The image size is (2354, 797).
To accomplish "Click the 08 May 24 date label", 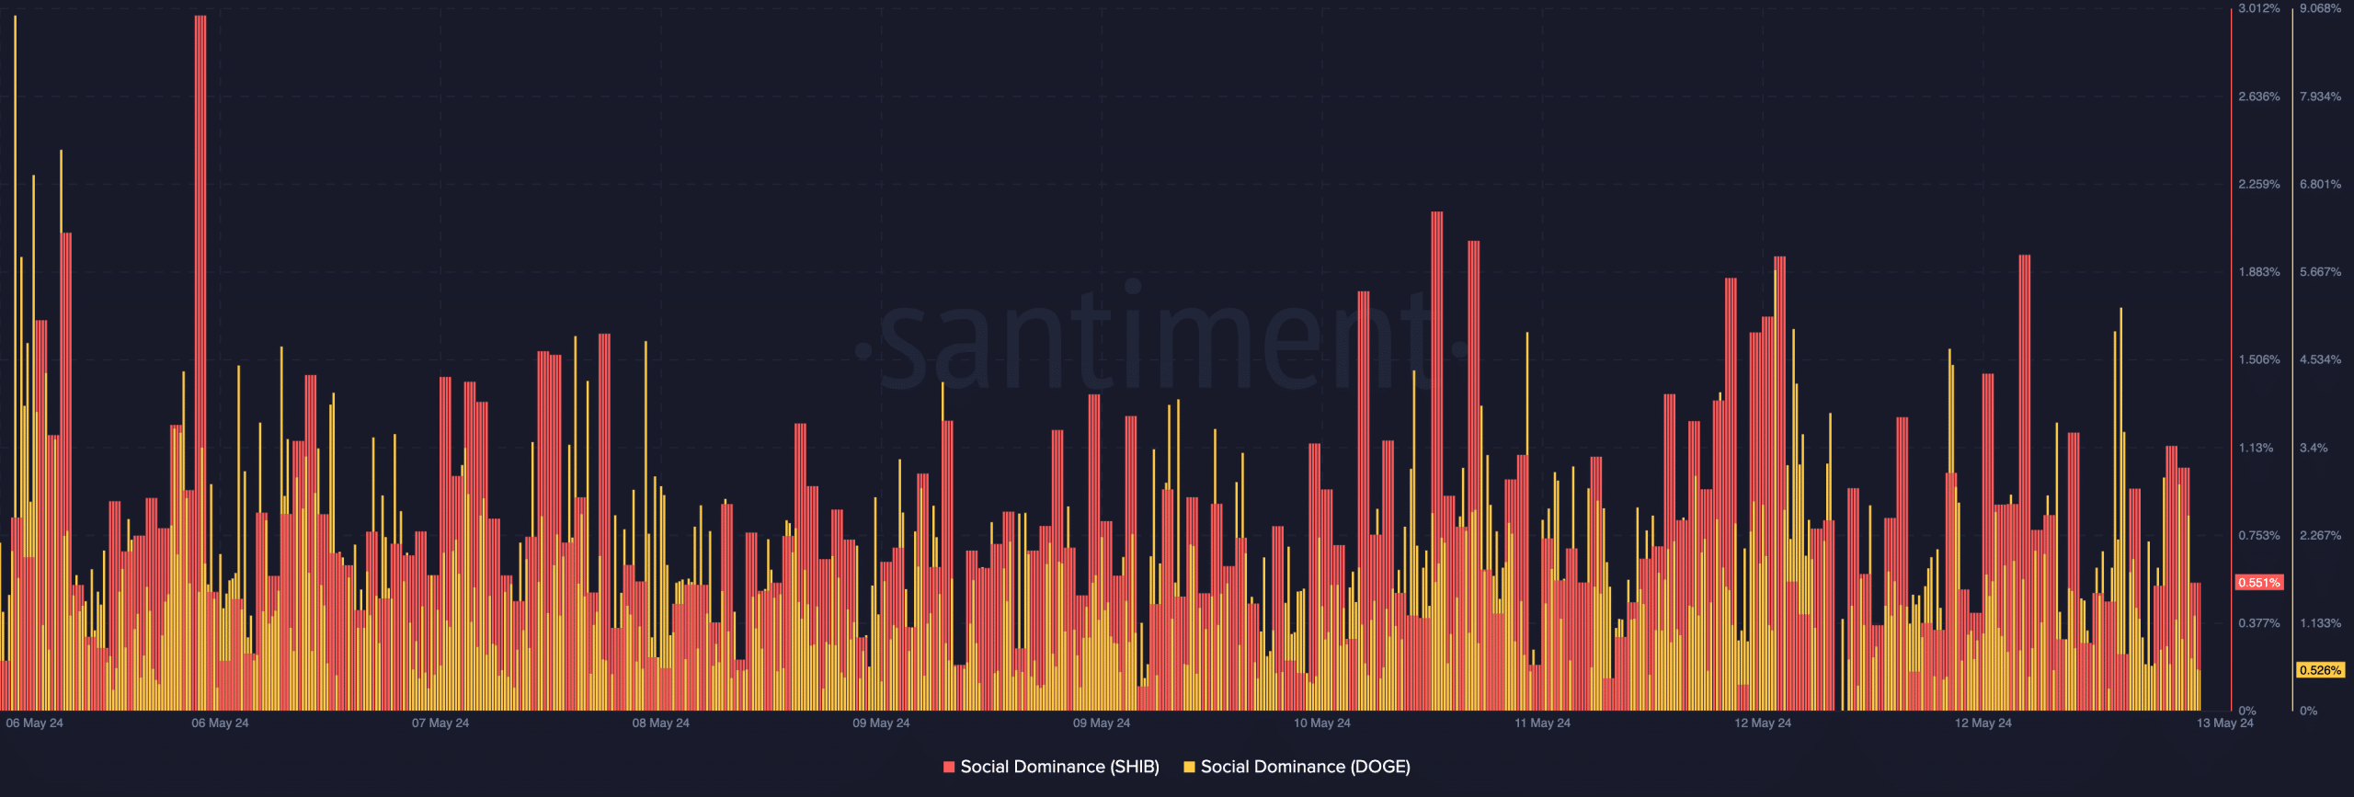I will [x=661, y=723].
